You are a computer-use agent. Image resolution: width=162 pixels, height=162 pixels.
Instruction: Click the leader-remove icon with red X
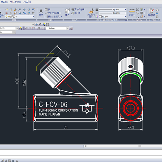(33, 28)
